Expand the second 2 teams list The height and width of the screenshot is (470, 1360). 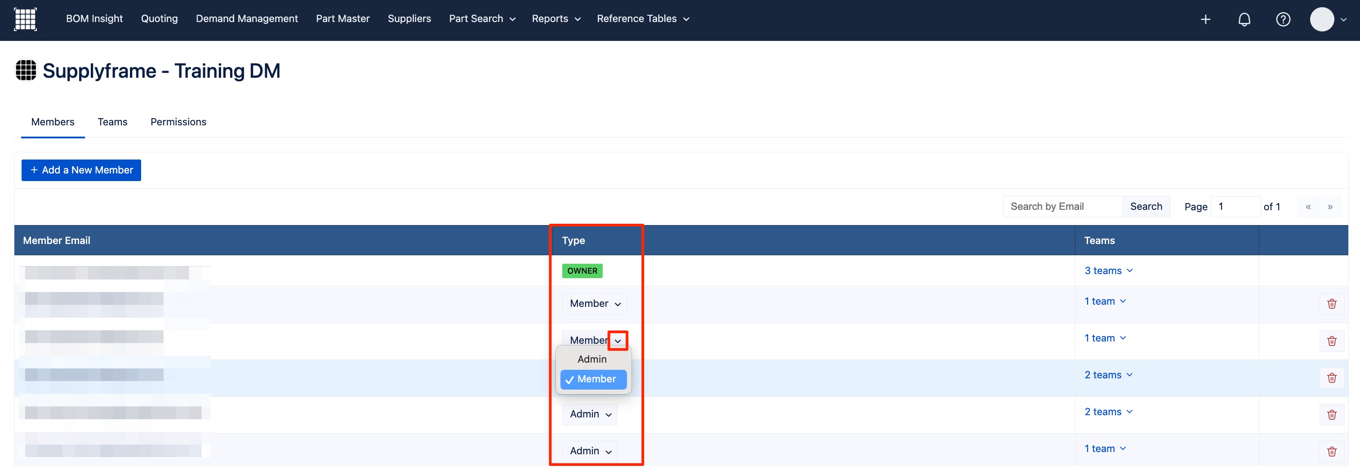tap(1108, 412)
